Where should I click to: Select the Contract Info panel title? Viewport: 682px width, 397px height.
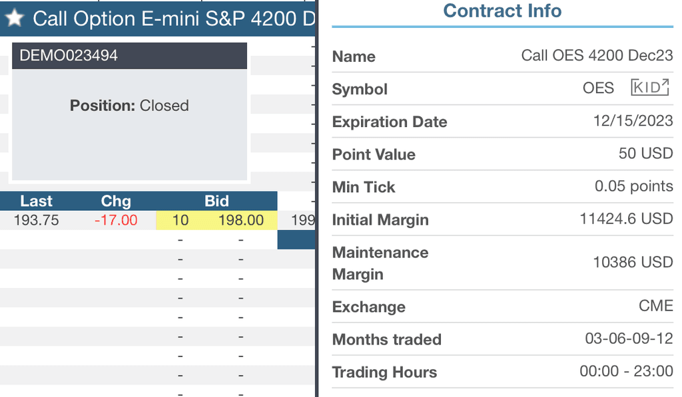[x=502, y=11]
